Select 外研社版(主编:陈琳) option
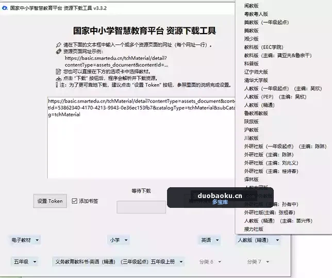This screenshot has width=332, height=278. click(269, 154)
